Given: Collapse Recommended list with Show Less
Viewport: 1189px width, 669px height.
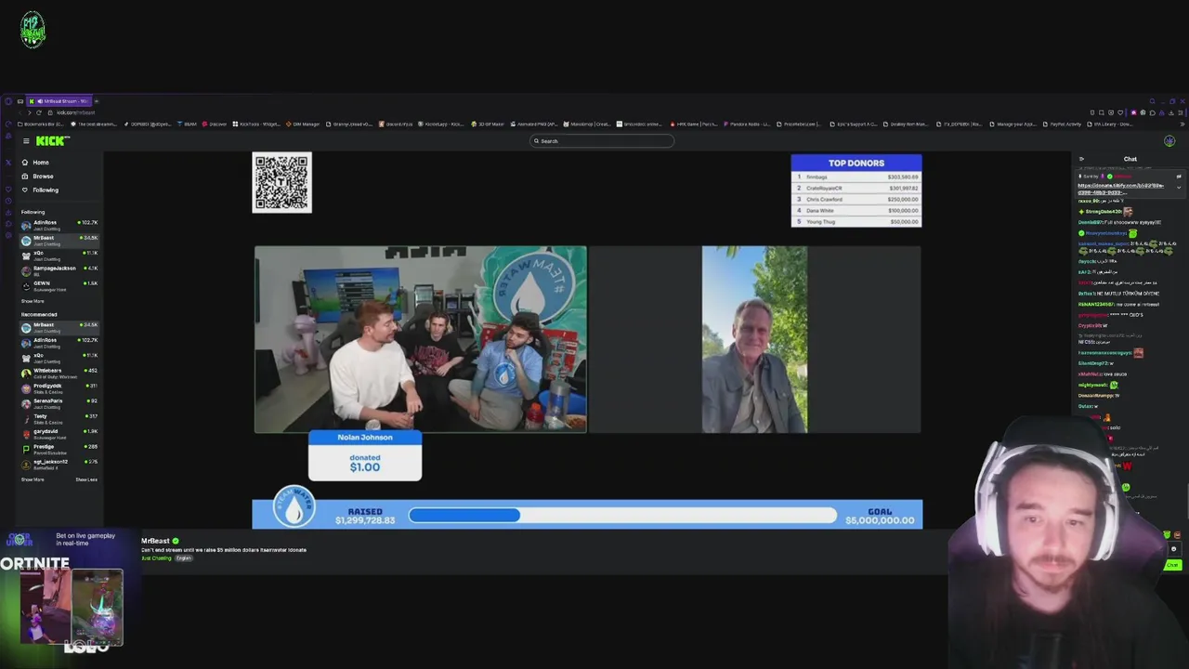Looking at the screenshot, I should coord(86,479).
